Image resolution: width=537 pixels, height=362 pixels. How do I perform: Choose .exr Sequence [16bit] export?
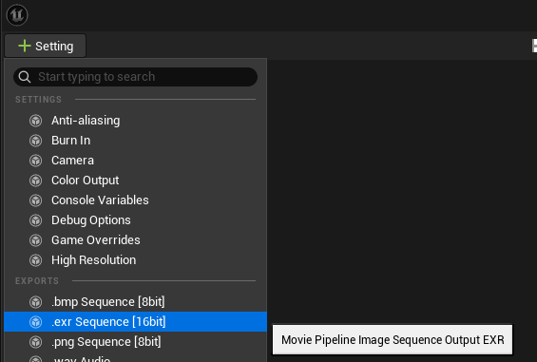point(135,321)
